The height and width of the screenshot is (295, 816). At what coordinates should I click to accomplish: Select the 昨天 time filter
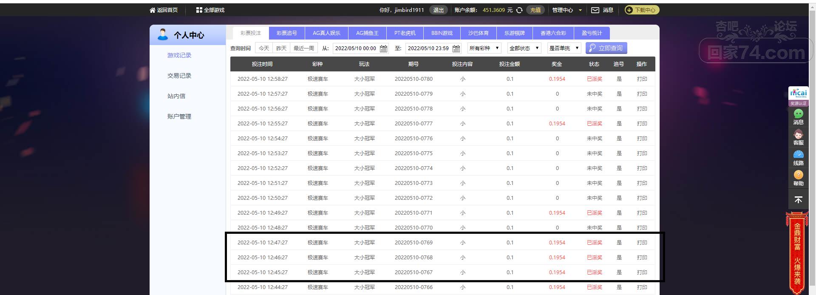281,48
